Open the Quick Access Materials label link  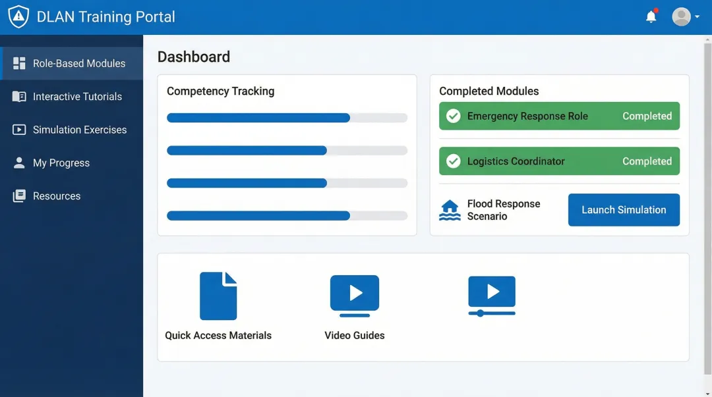218,335
